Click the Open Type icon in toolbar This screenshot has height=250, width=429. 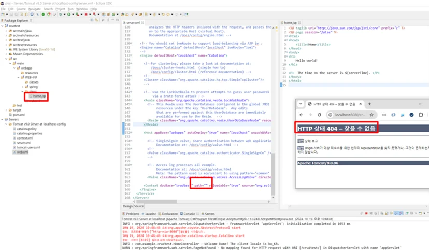123,14
